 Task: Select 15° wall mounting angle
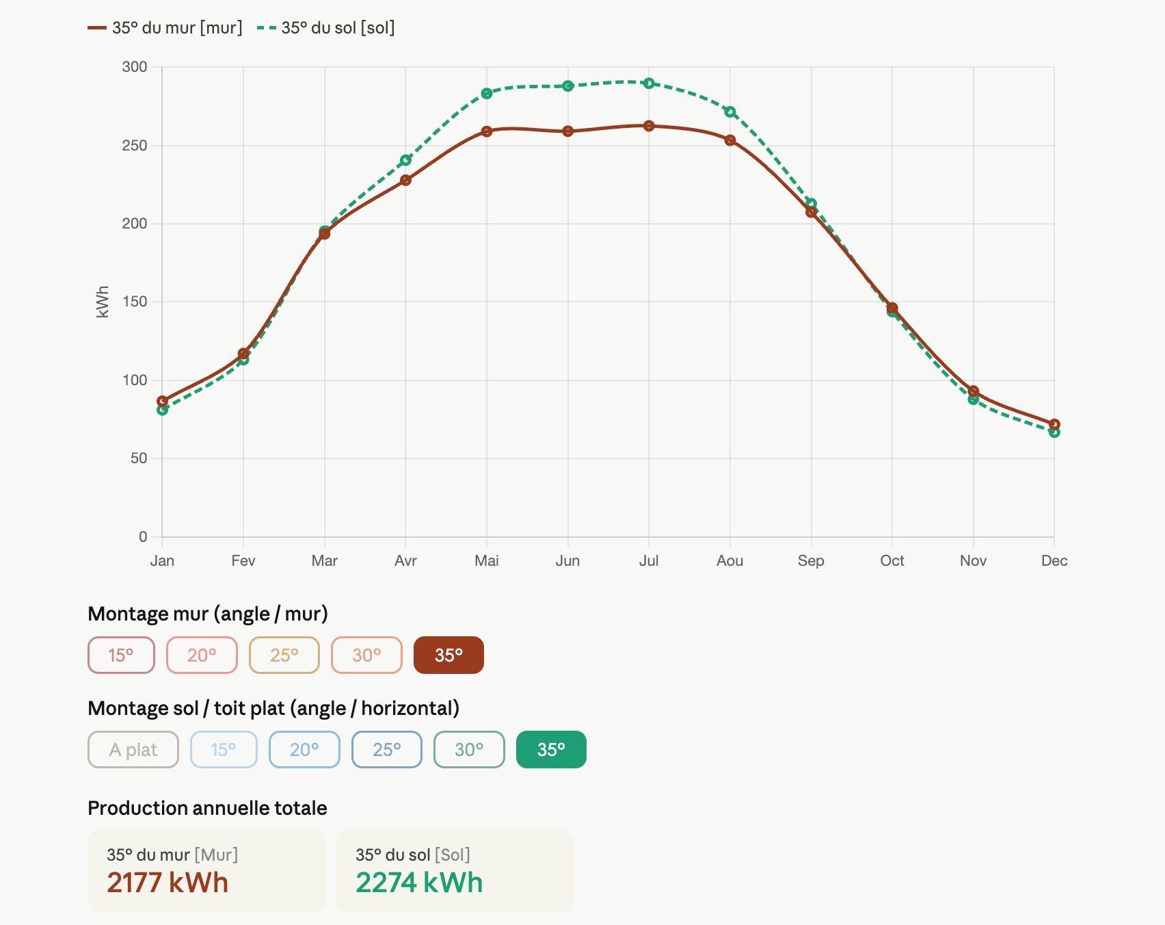[x=121, y=655]
